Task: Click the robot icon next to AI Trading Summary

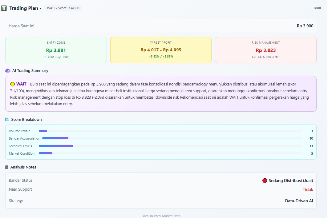Action: [8, 71]
